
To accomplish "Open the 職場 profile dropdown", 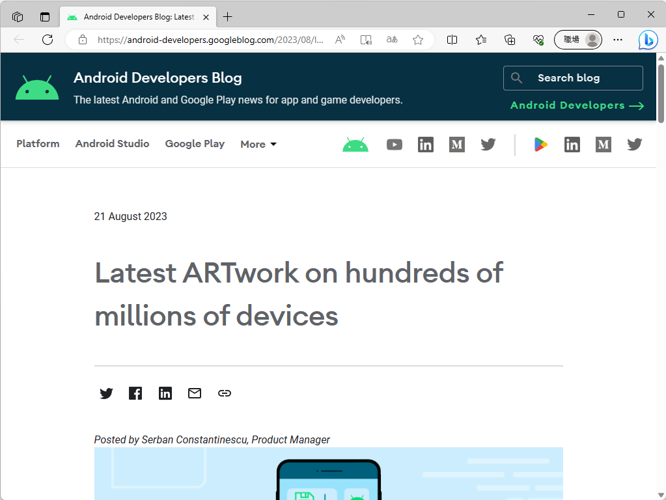I will pyautogui.click(x=577, y=40).
